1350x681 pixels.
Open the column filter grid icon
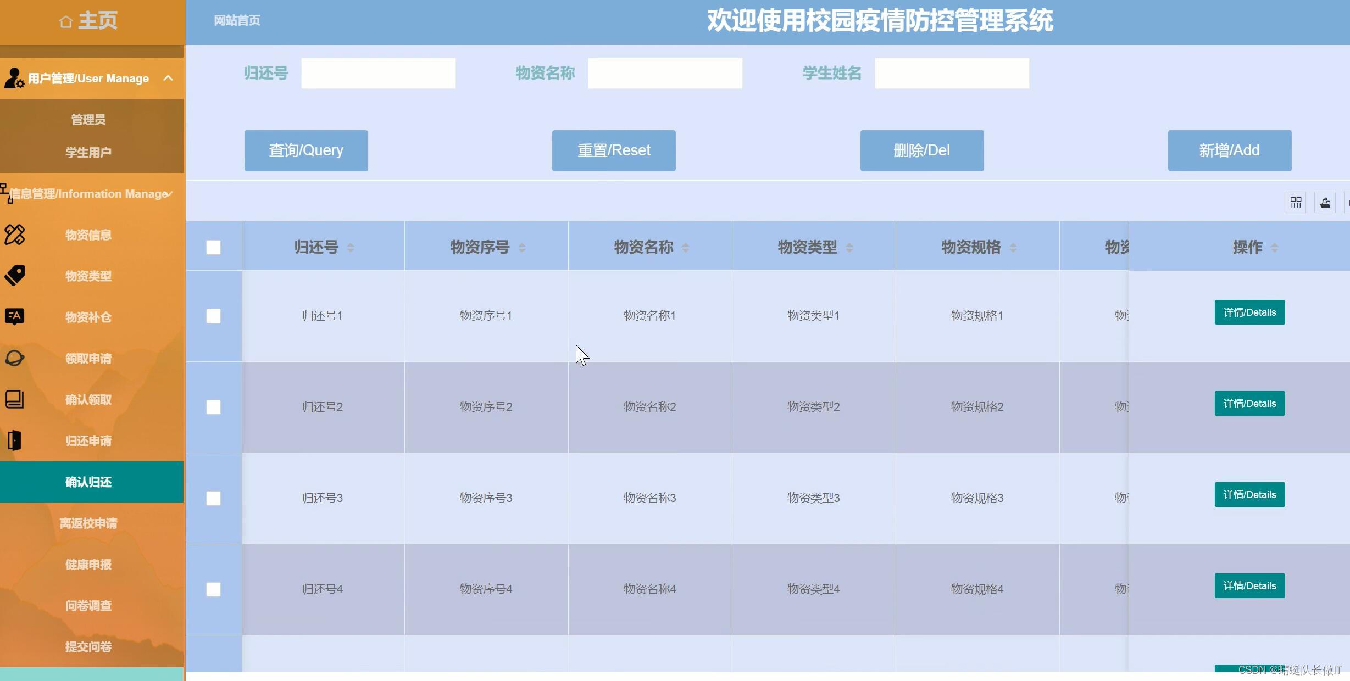(x=1296, y=203)
